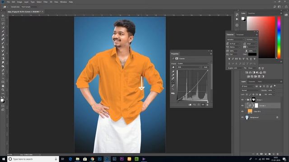Open the font family dropdown

[x=236, y=40]
